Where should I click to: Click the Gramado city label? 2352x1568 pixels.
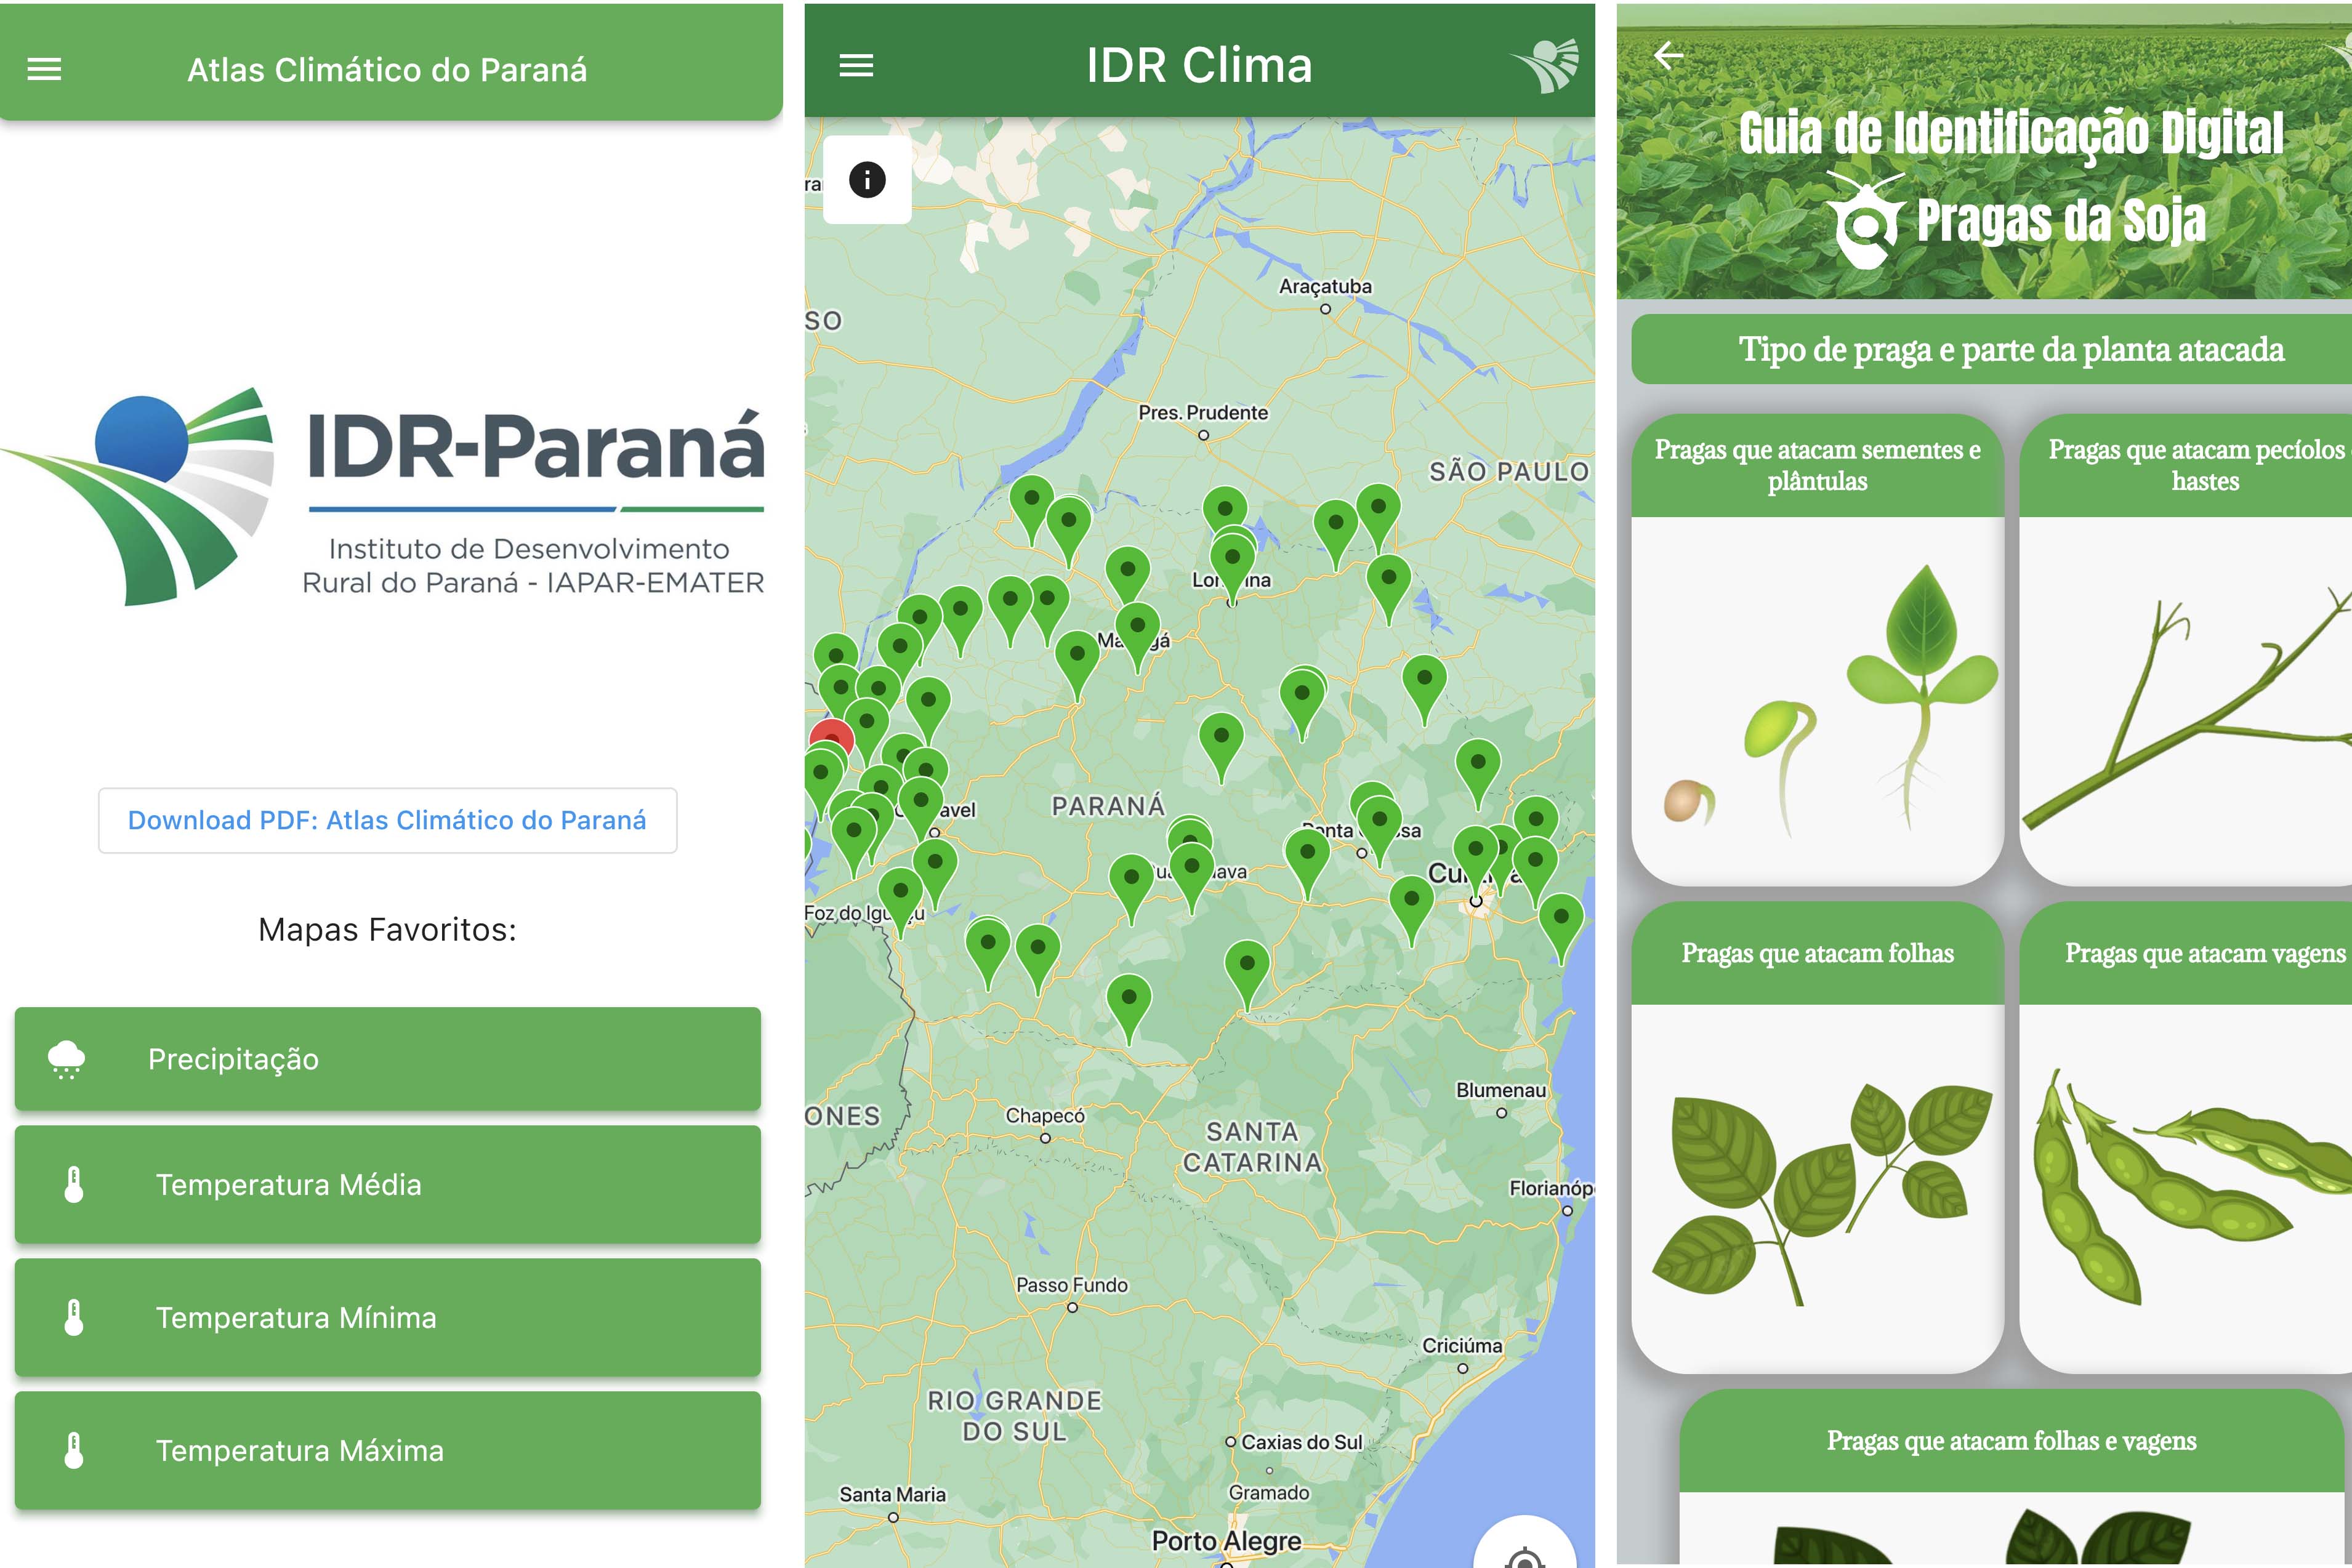click(x=1269, y=1492)
